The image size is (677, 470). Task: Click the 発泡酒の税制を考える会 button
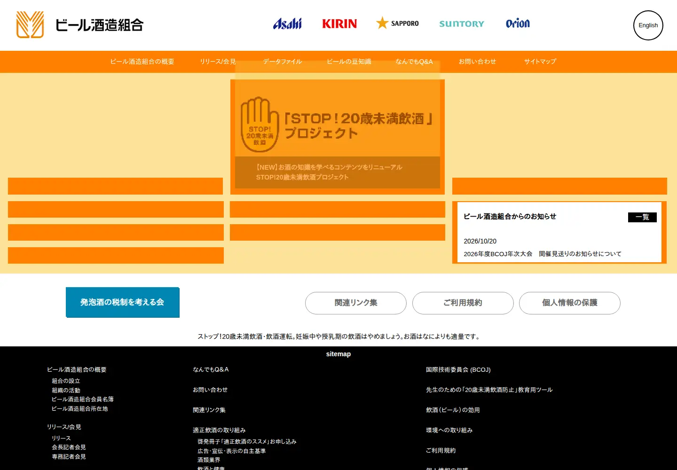[122, 302]
